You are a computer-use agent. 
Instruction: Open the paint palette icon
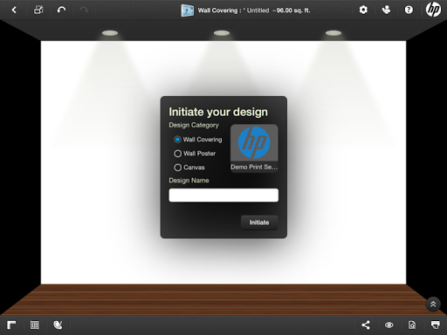point(58,325)
